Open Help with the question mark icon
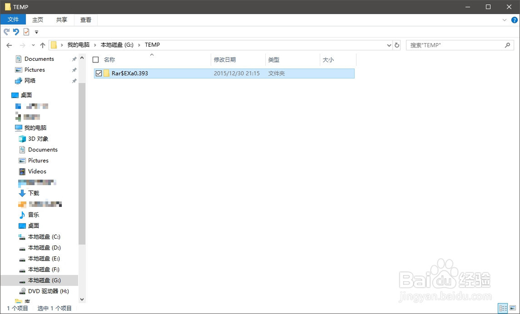The image size is (520, 314). tap(514, 20)
